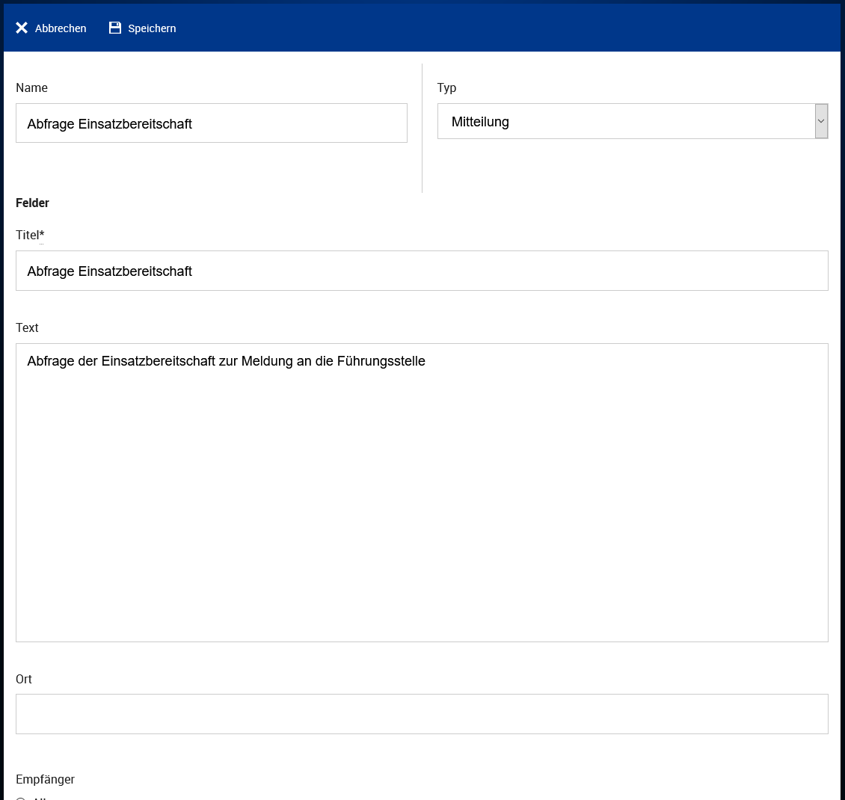This screenshot has height=800, width=845.
Task: Click the X cancel icon
Action: click(x=22, y=28)
